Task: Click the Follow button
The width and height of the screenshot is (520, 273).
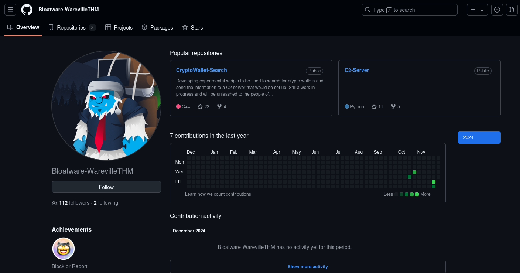Action: [x=106, y=187]
